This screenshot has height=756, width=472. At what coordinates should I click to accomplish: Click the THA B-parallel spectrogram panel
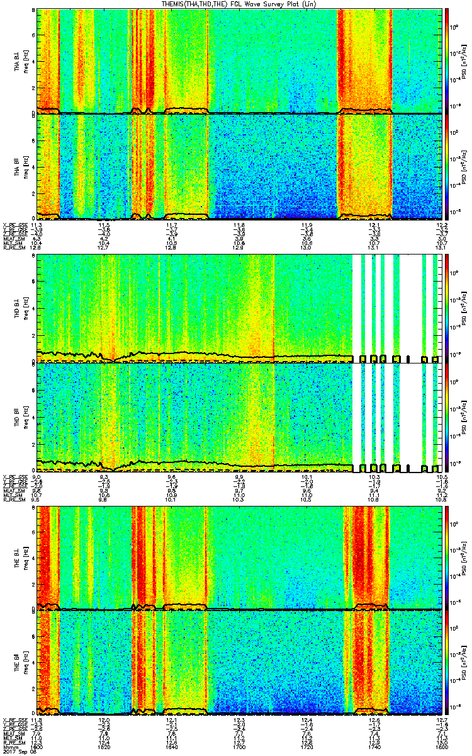239,166
